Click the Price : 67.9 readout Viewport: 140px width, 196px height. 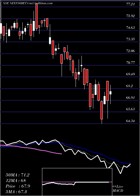pos(18,186)
